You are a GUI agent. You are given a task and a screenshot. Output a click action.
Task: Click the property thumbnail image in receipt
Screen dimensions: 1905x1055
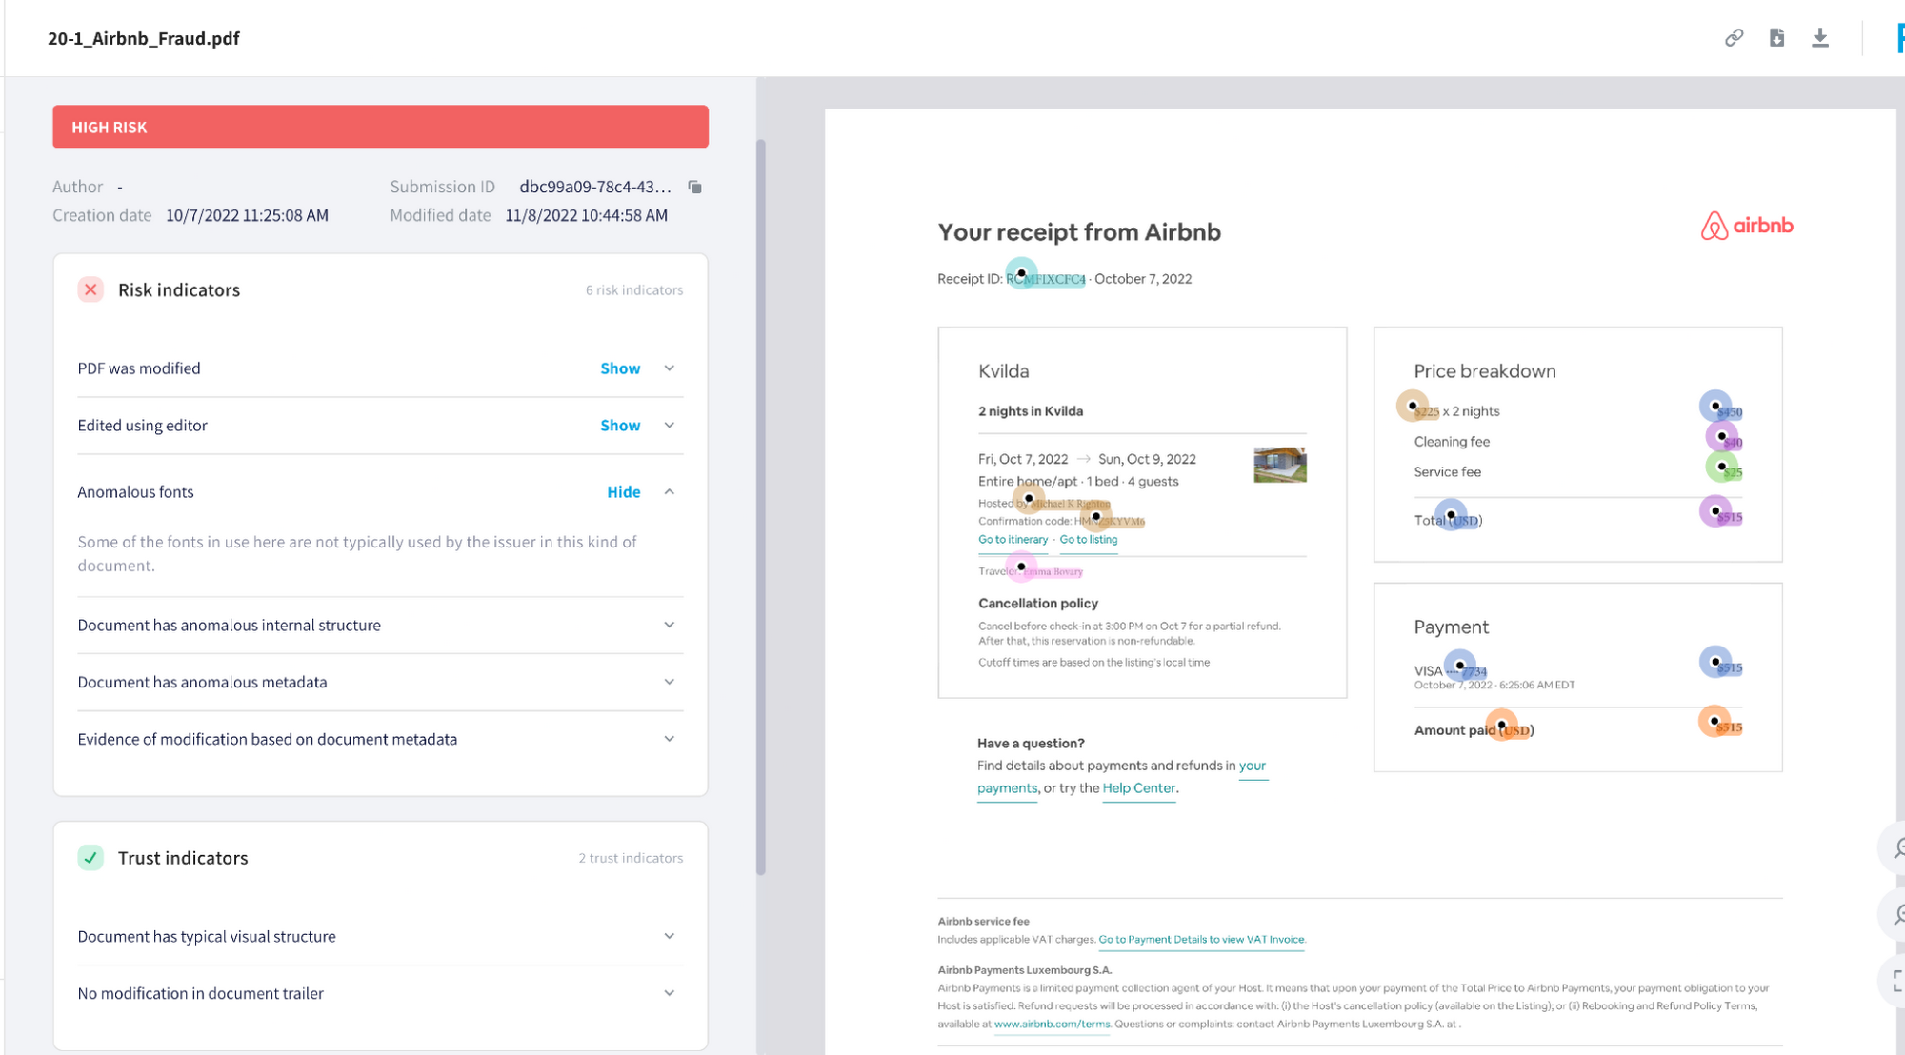[x=1278, y=466]
